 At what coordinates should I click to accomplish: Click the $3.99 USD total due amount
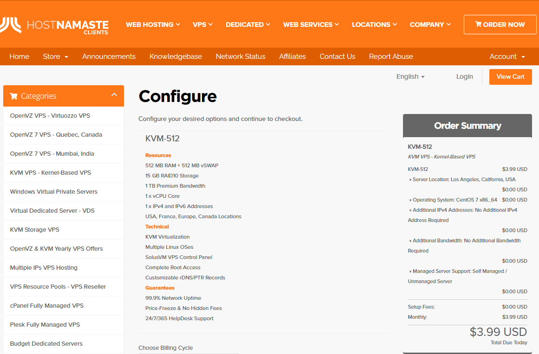(x=498, y=332)
